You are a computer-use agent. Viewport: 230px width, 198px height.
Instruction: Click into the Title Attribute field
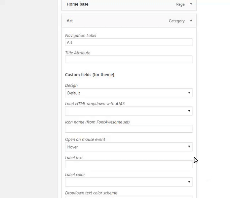click(129, 59)
